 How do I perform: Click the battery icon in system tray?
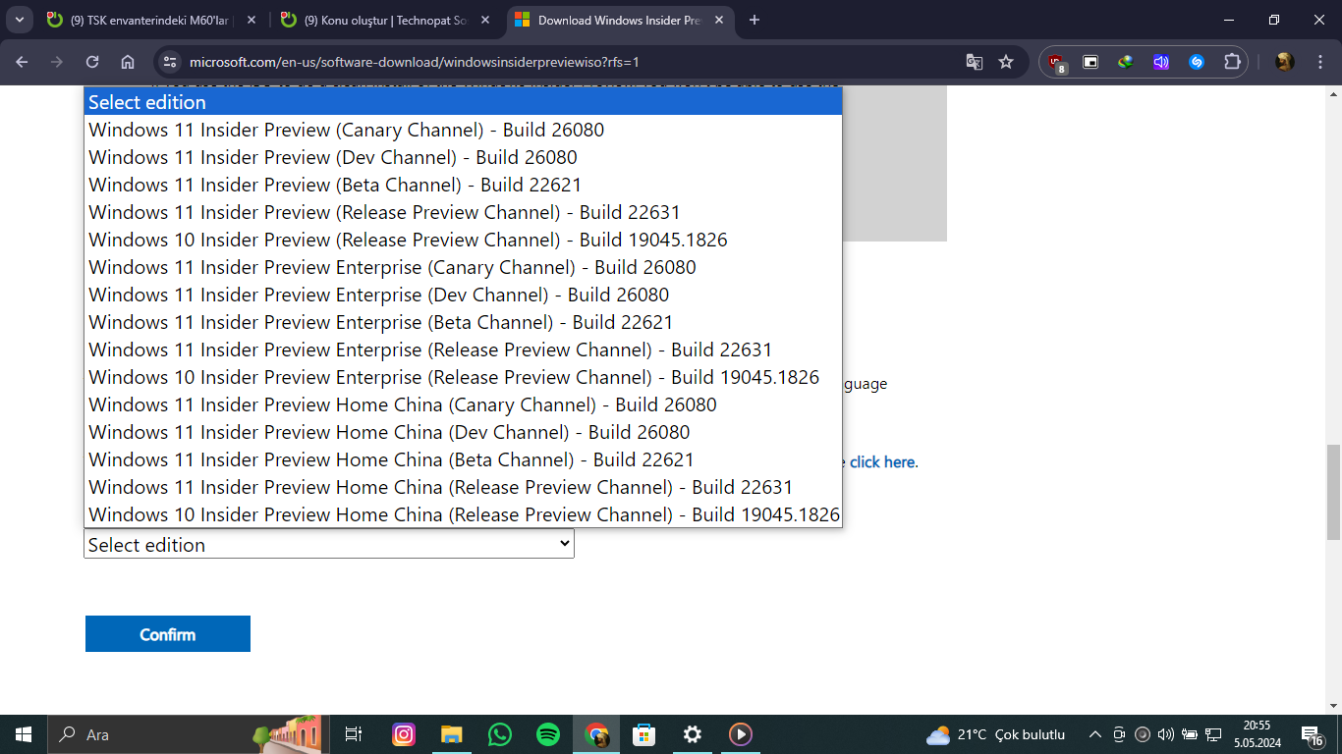pos(1190,734)
